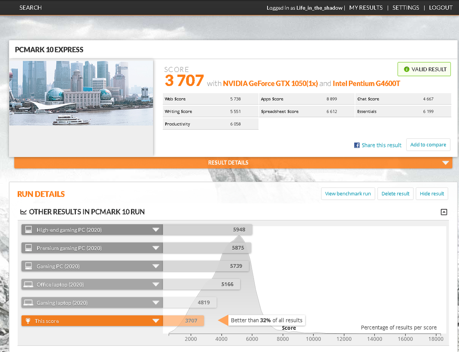Click the laptop icon on Gaming laptop row

[x=28, y=302]
